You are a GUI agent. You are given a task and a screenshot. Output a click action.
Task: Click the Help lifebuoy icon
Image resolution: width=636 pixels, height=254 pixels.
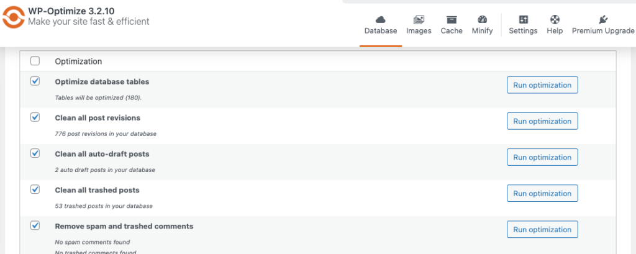tap(555, 19)
